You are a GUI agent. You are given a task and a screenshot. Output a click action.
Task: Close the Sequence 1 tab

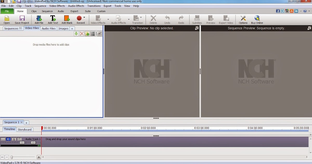pyautogui.click(x=22, y=122)
